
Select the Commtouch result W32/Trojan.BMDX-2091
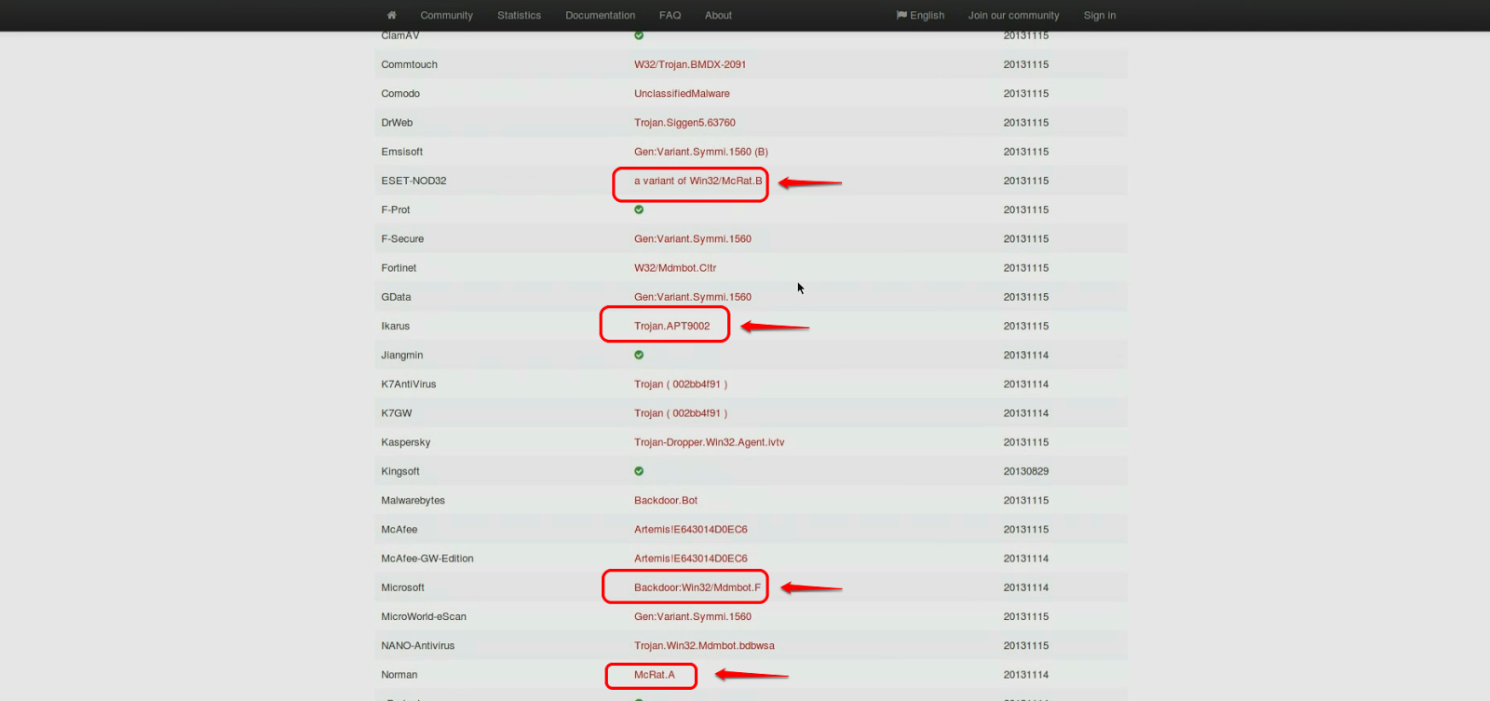click(x=690, y=64)
